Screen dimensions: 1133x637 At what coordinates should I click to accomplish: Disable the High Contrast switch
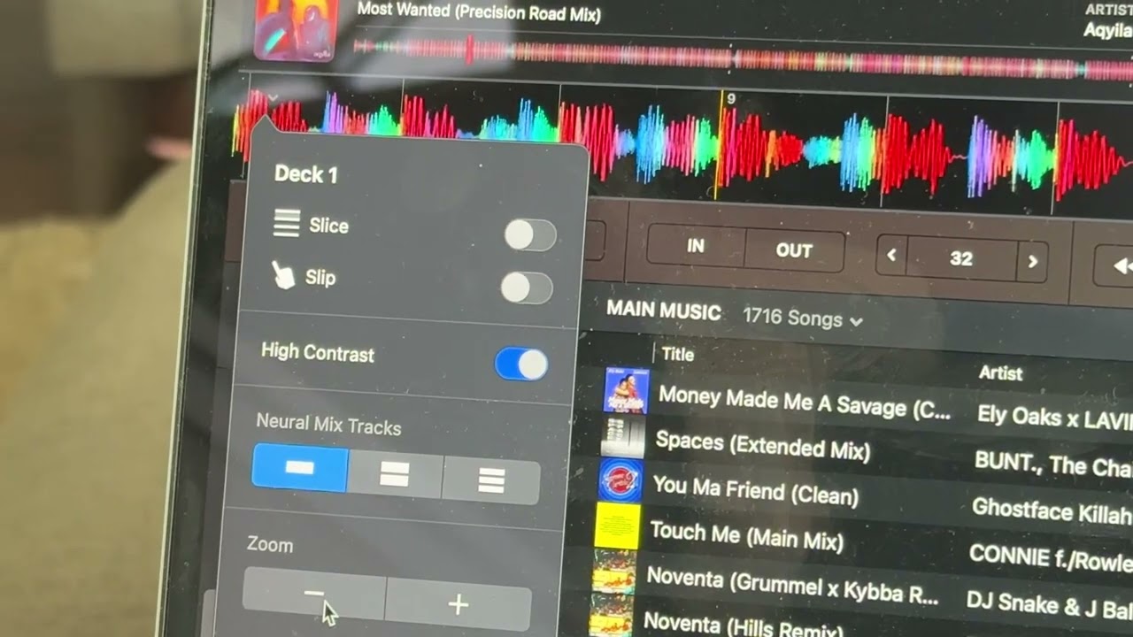[521, 364]
